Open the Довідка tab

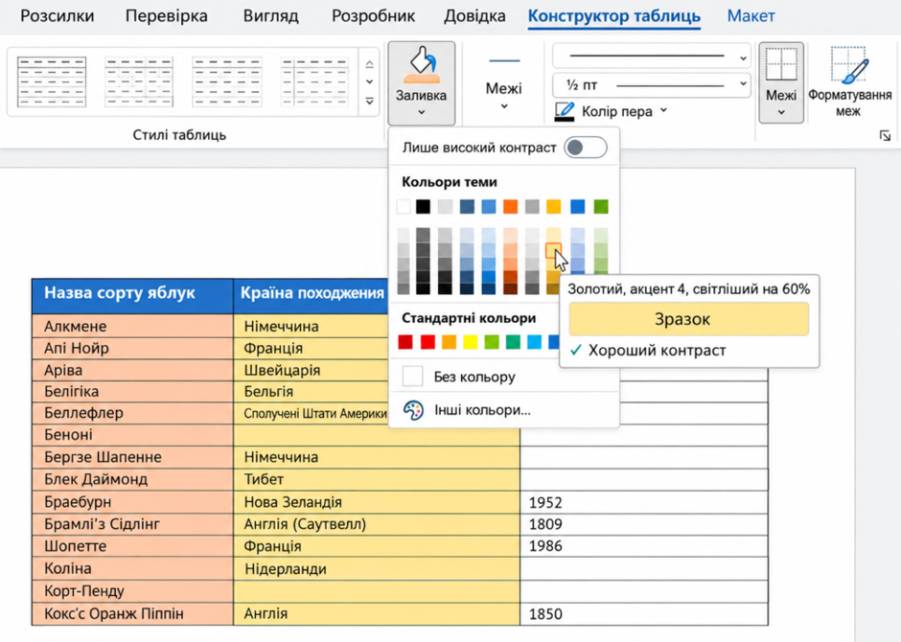pos(474,16)
